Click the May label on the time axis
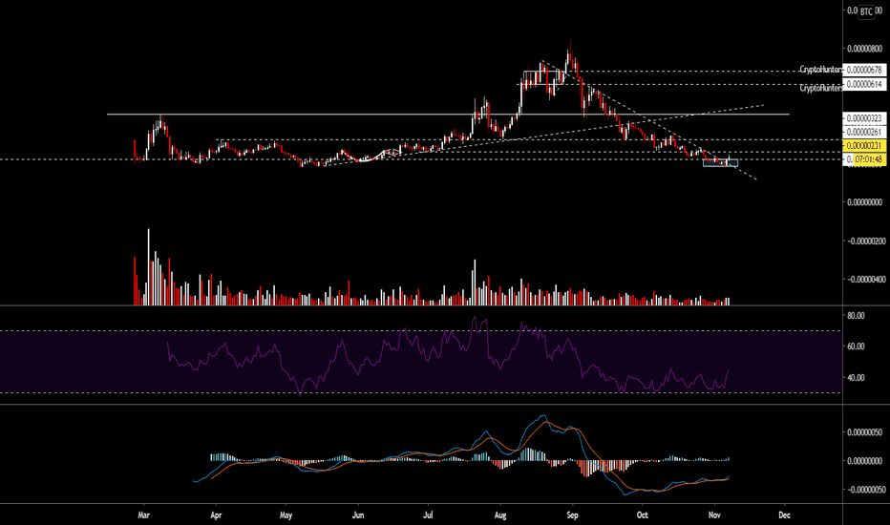The height and width of the screenshot is (525, 890). pos(286,515)
